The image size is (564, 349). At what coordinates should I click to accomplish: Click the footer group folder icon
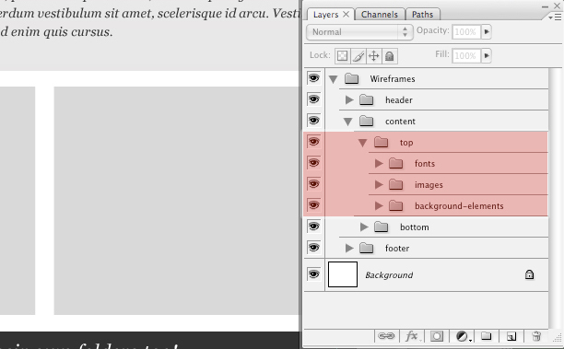point(366,248)
